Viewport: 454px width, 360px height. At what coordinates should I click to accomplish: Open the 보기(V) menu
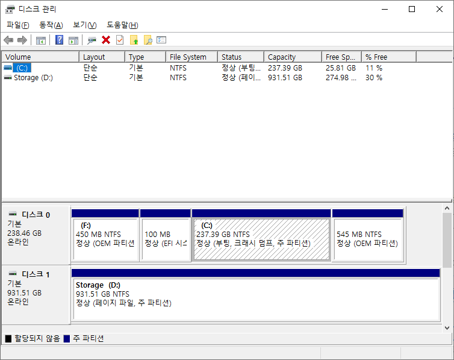pyautogui.click(x=84, y=25)
